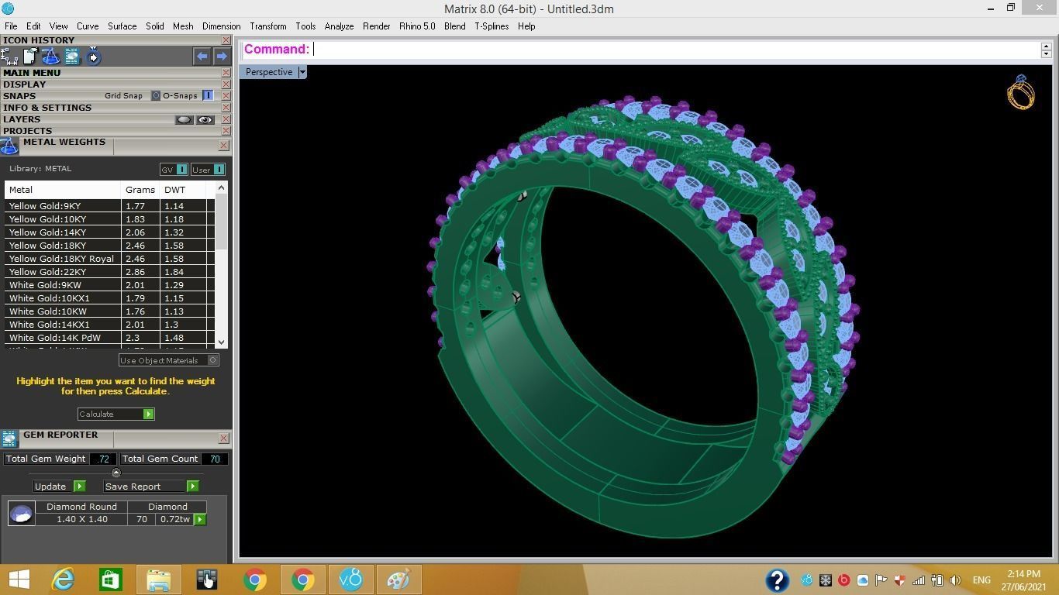Open Metal Weights from Icon History
This screenshot has height=595, width=1059.
click(50, 57)
